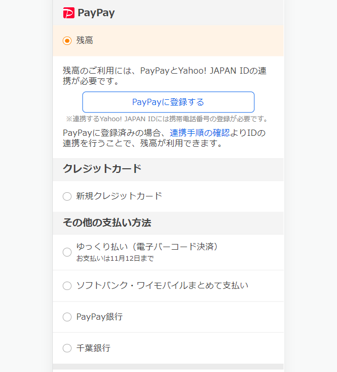Click the PayPay header text
The image size is (337, 372).
tap(96, 13)
